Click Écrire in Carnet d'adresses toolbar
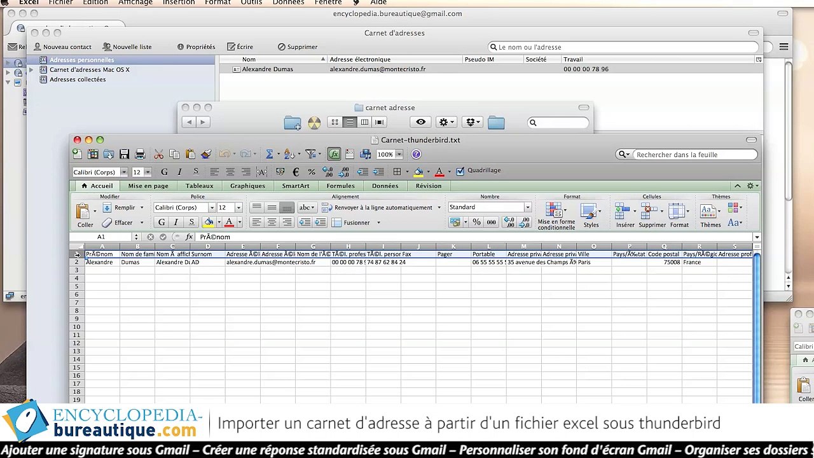The height and width of the screenshot is (458, 814). [240, 47]
